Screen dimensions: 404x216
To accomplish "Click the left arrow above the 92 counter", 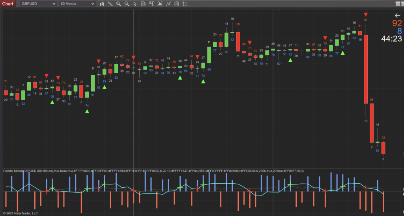I will point(397,16).
